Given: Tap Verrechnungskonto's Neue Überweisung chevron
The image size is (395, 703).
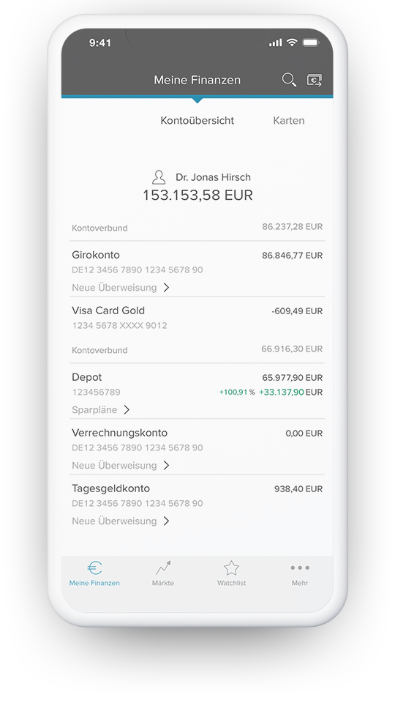Looking at the screenshot, I should [x=166, y=466].
